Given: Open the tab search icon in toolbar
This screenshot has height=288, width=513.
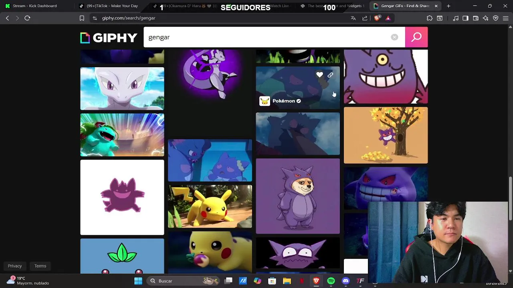Looking at the screenshot, I should [440, 18].
